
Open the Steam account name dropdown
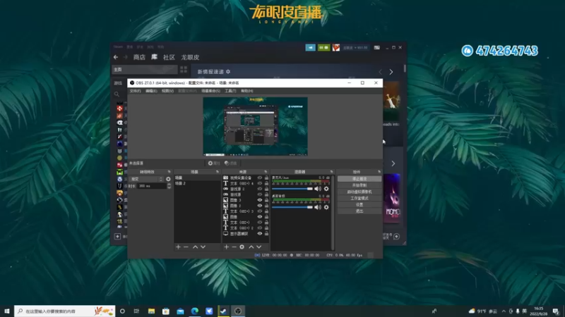pos(355,47)
